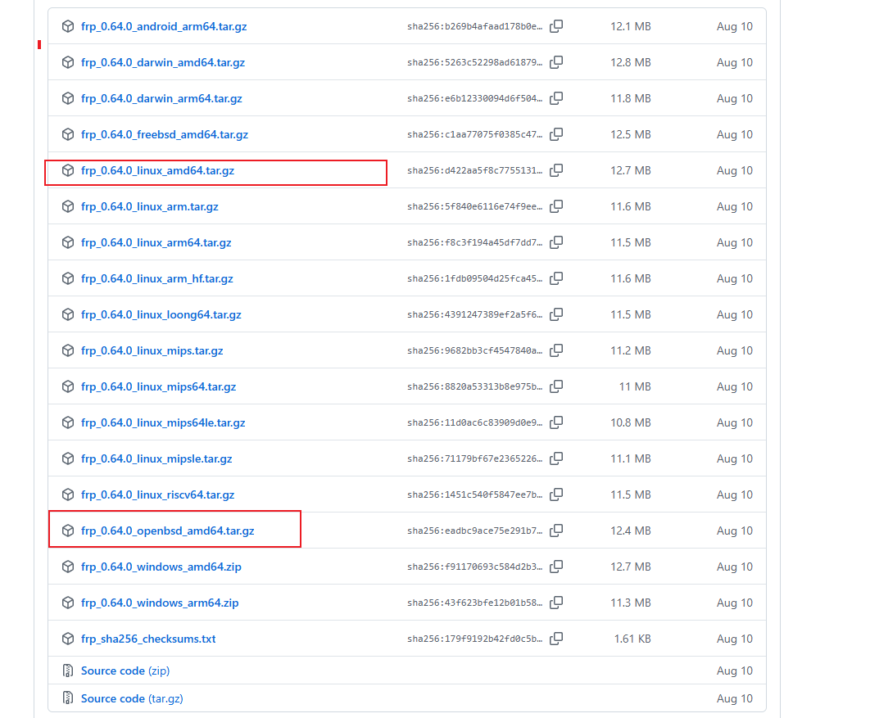Download frp_0.64.0_linux_arm.tar.gz
The height and width of the screenshot is (718, 870).
pos(149,206)
